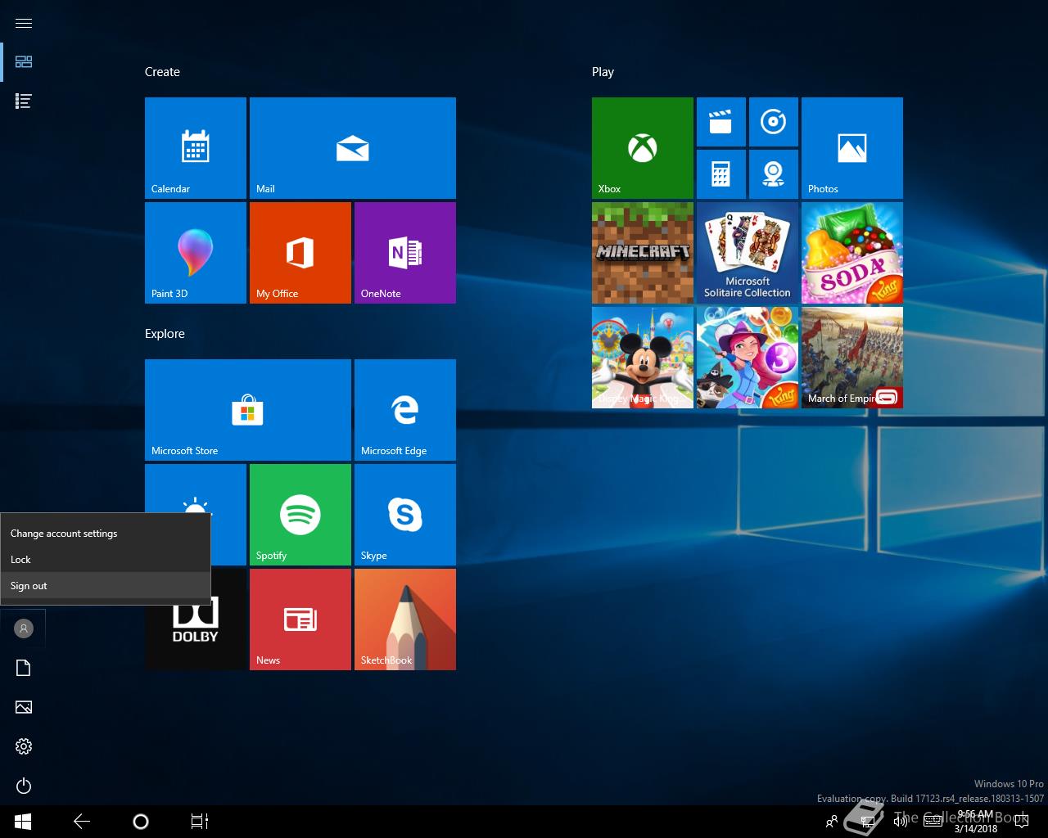Launch the Candy Crush Soda tile
The height and width of the screenshot is (838, 1048).
(x=852, y=253)
